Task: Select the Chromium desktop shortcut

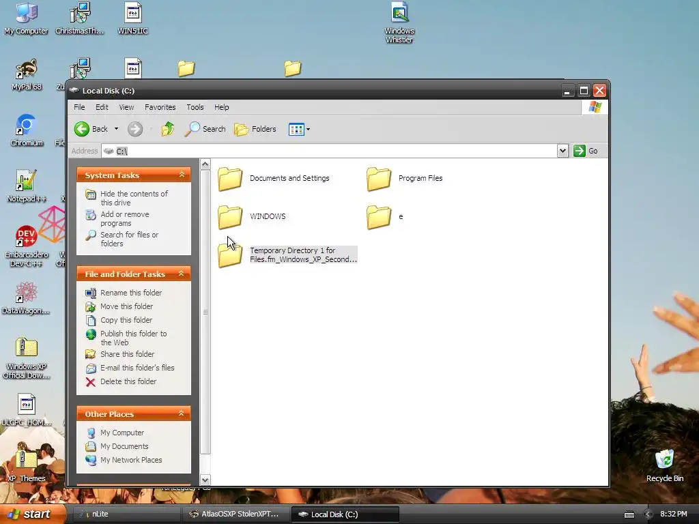Action: tap(27, 130)
